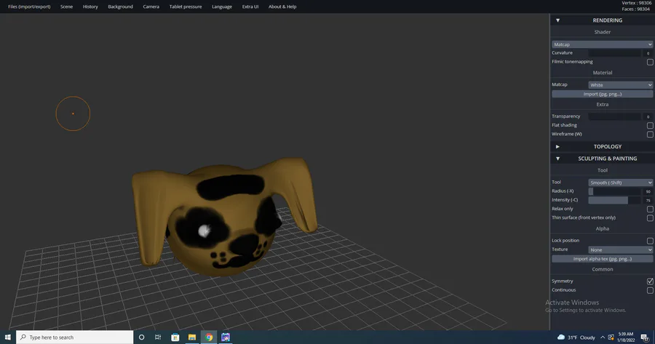Open the Camera menu

(x=151, y=7)
